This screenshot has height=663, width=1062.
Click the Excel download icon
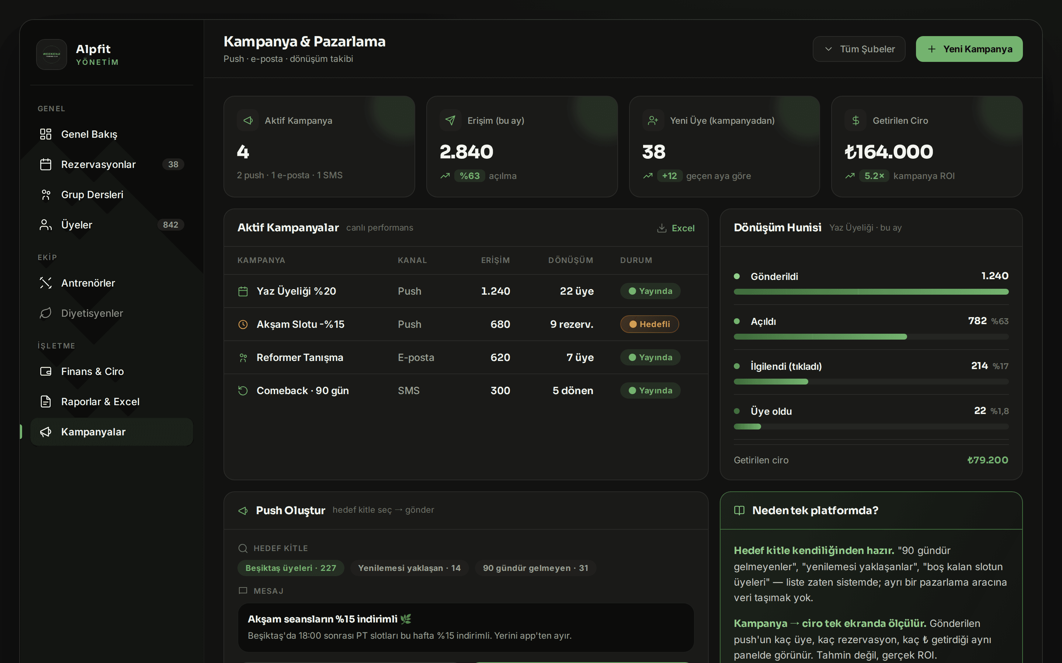tap(661, 228)
